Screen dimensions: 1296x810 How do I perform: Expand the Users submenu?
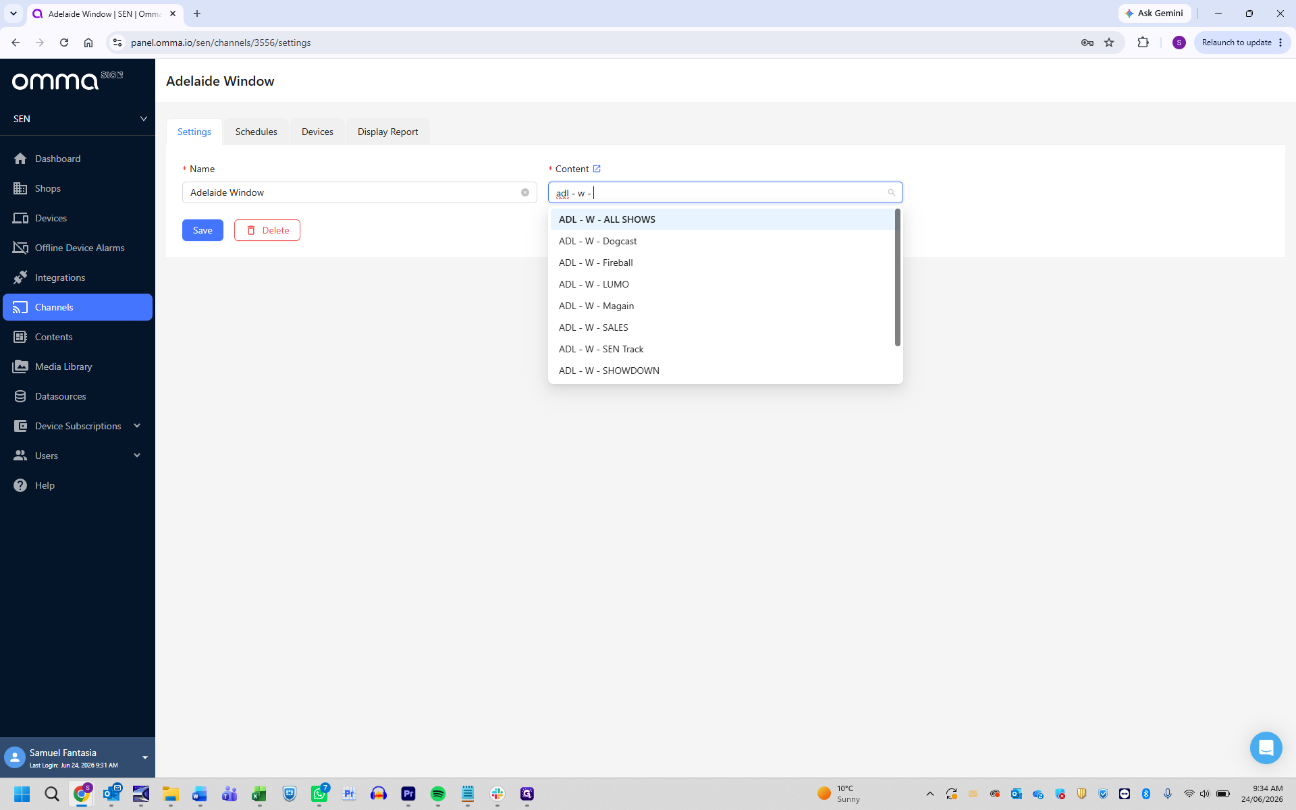[x=137, y=456]
